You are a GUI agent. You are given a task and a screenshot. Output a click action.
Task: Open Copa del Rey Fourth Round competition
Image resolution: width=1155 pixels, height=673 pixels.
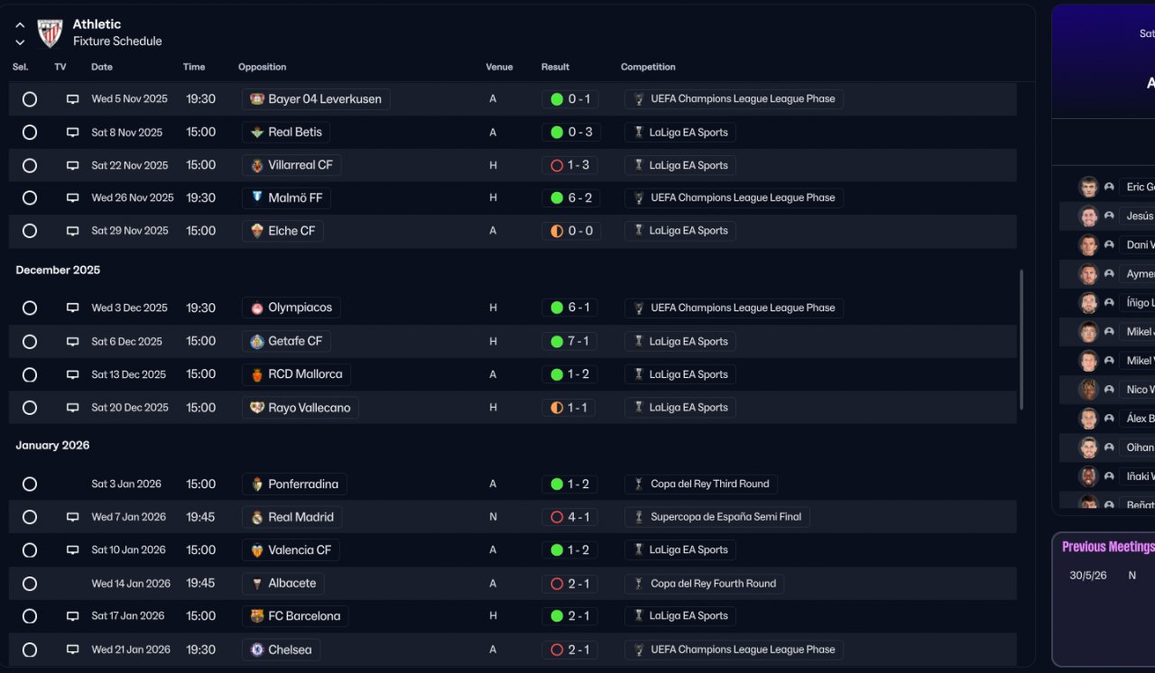click(713, 584)
